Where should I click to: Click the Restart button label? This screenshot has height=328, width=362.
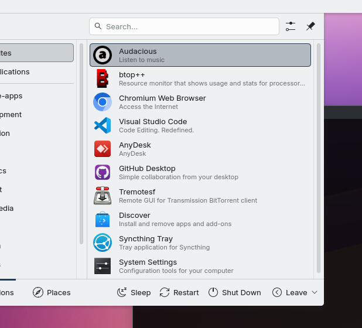click(x=186, y=293)
